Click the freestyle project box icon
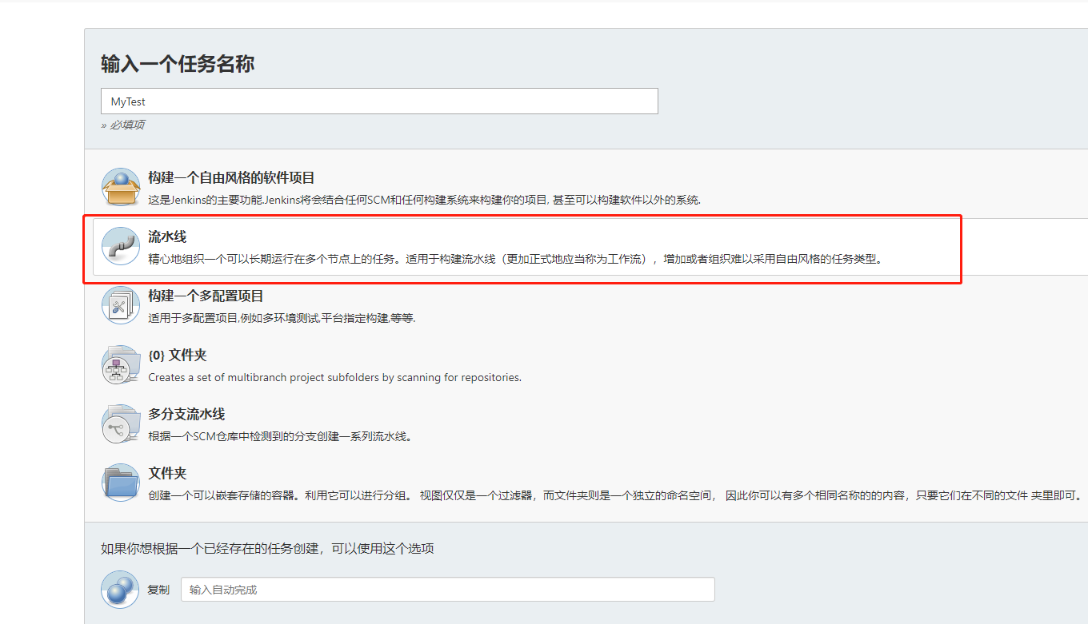 [x=121, y=187]
